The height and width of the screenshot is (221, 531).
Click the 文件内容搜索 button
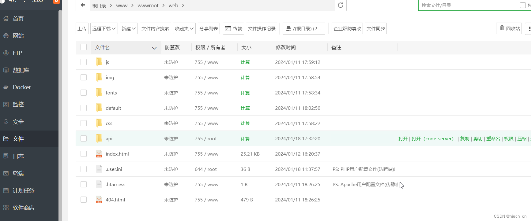tap(156, 28)
